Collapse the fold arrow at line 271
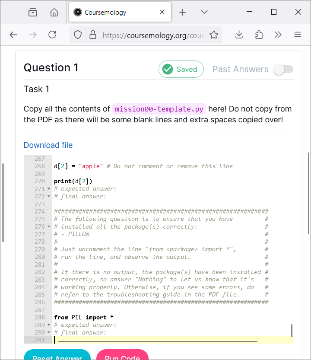311x360 pixels. point(49,189)
